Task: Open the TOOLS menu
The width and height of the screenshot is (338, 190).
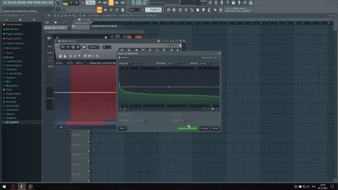Action: coord(45,3)
